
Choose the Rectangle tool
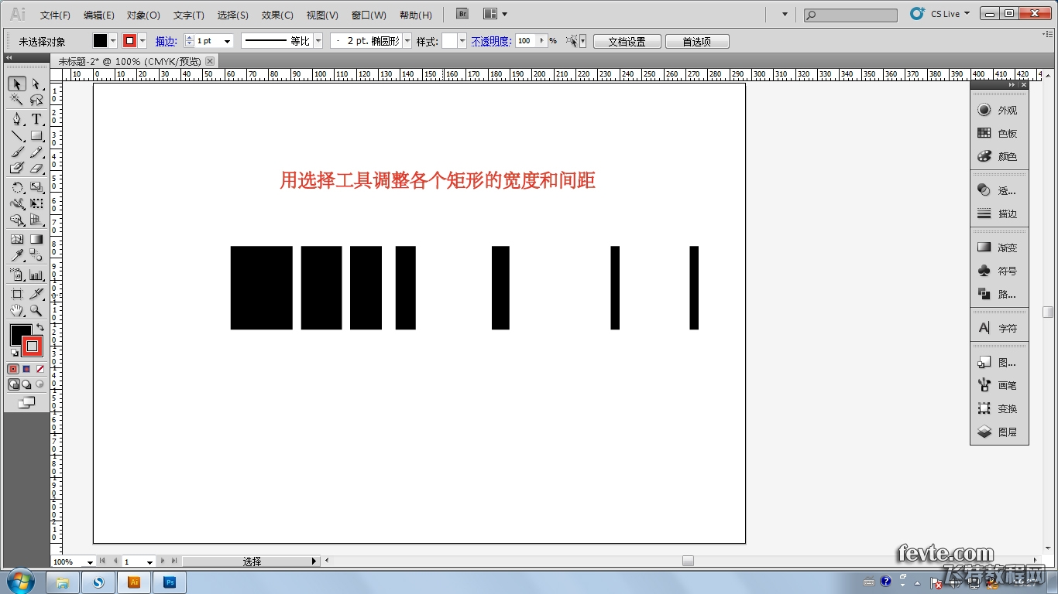click(x=36, y=136)
